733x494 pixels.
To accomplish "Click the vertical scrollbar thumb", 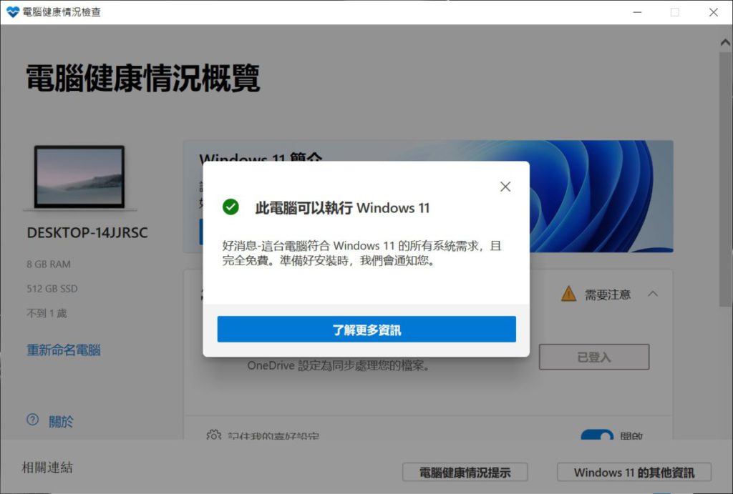I will 725,179.
